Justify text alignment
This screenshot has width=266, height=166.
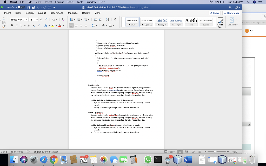point(86,25)
